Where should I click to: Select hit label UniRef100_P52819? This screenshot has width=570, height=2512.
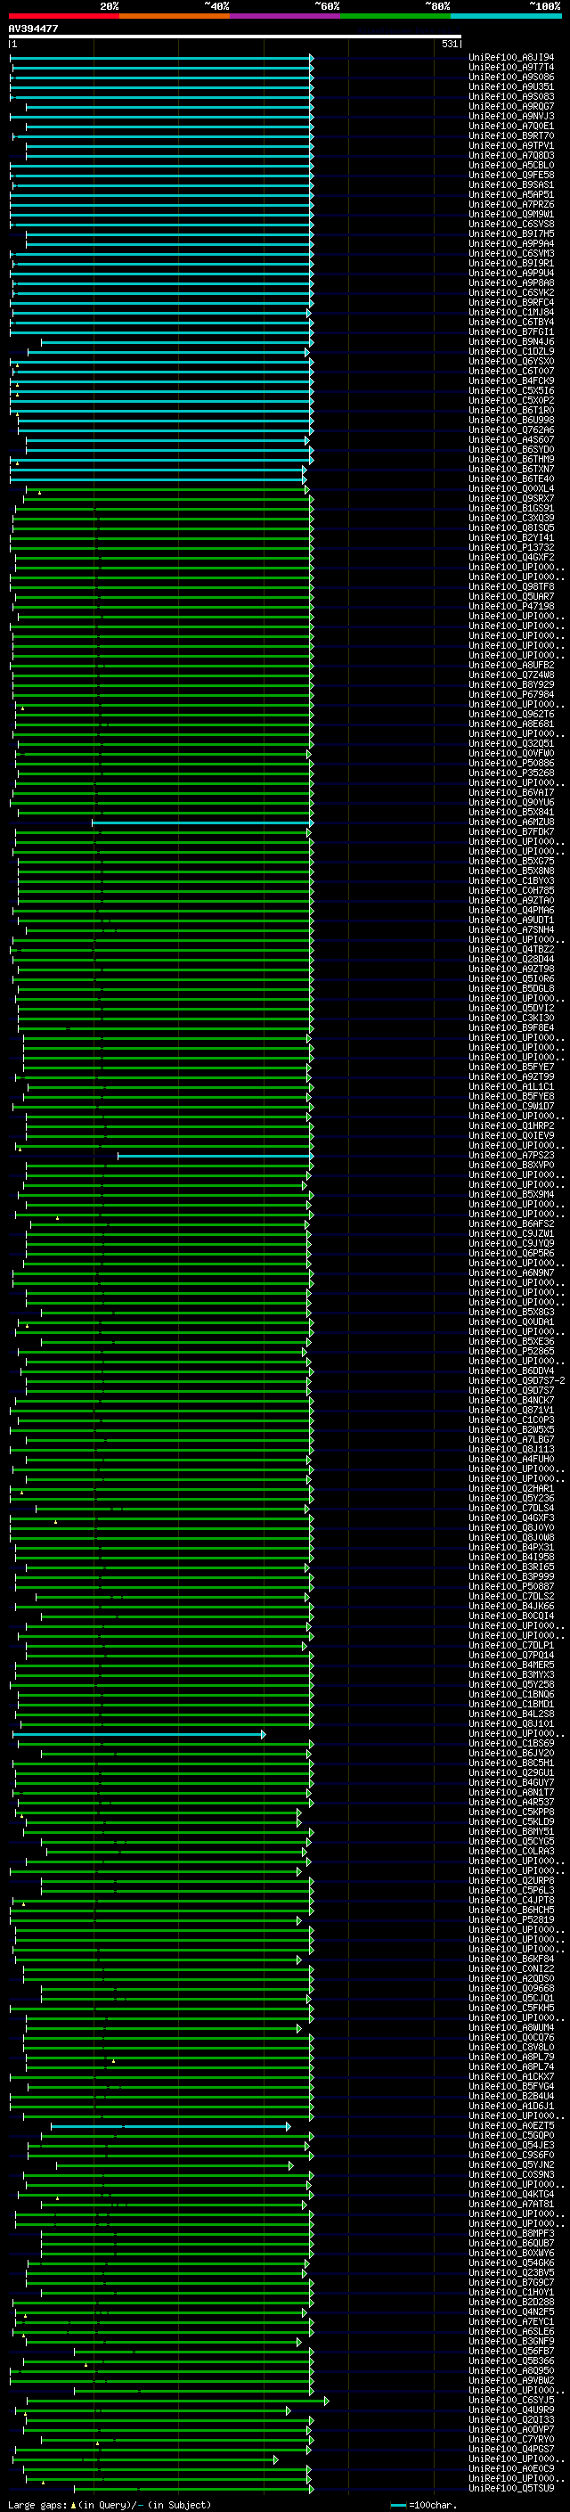click(x=511, y=1919)
